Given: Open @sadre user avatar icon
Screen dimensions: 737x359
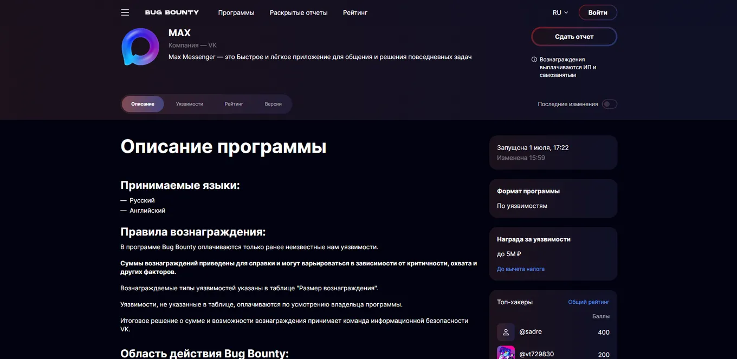Looking at the screenshot, I should pyautogui.click(x=506, y=332).
